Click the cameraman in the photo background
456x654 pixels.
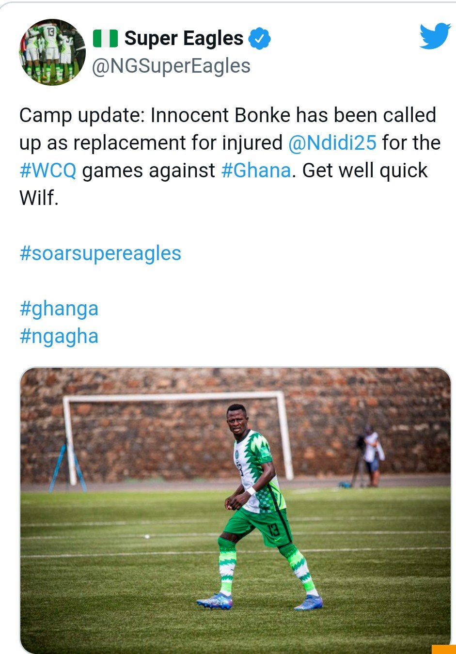pyautogui.click(x=372, y=455)
